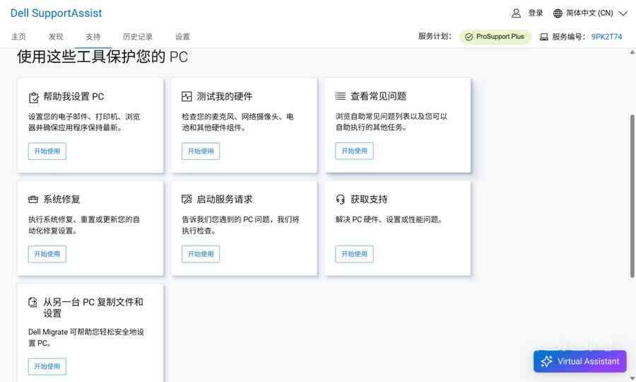This screenshot has height=382, width=636.
Task: Open the 主页 tab
Action: coord(18,37)
